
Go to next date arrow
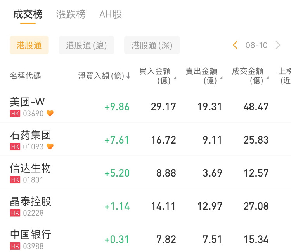pyautogui.click(x=278, y=45)
